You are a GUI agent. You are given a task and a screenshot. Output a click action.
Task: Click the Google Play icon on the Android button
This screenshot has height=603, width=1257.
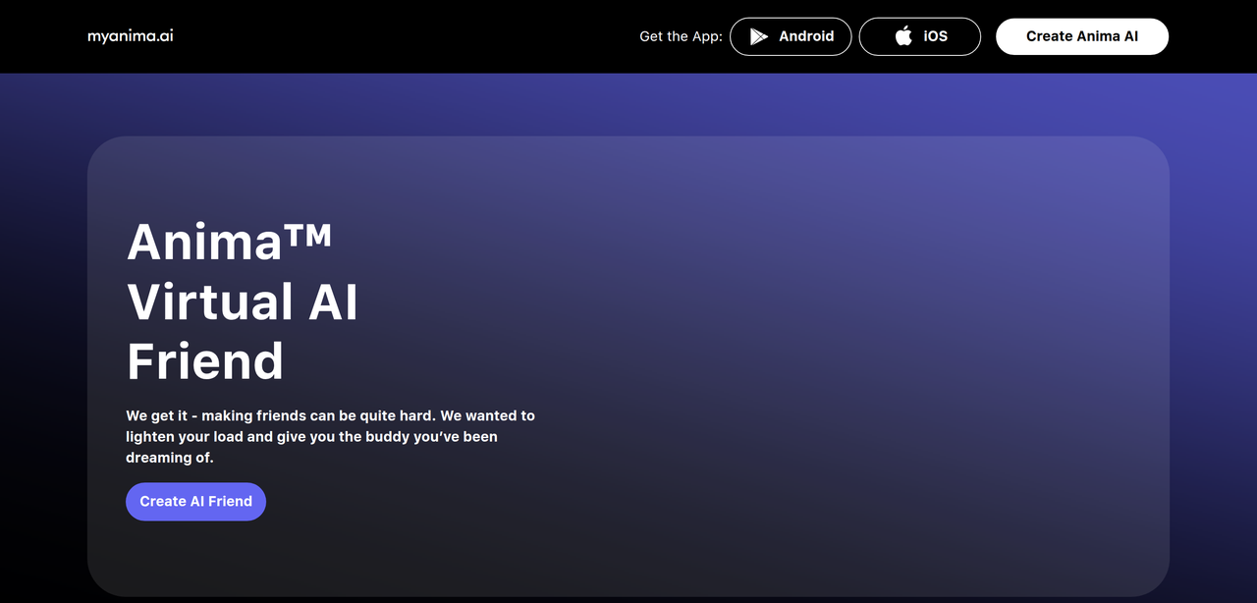click(759, 36)
